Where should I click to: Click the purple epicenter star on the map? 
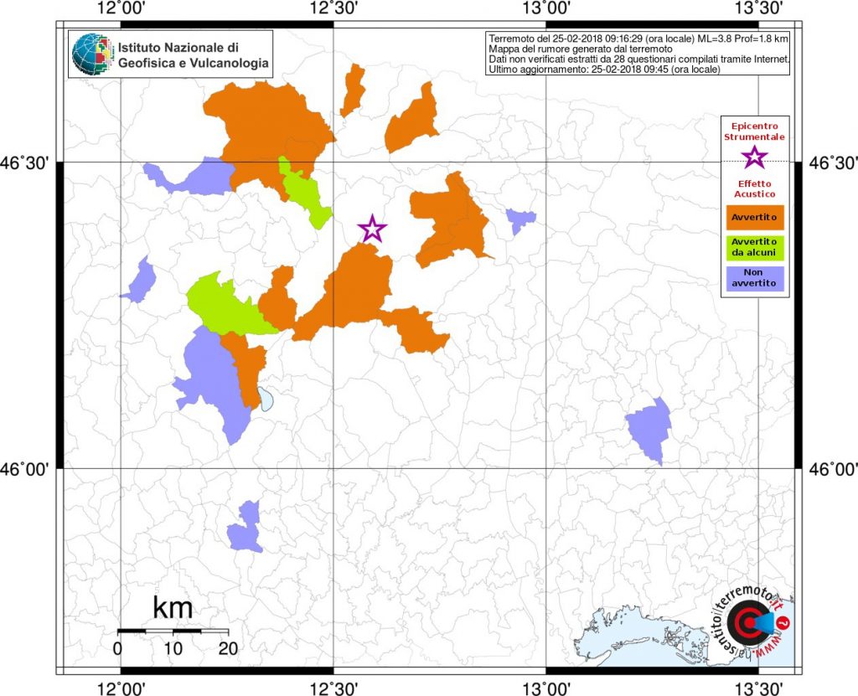(372, 229)
